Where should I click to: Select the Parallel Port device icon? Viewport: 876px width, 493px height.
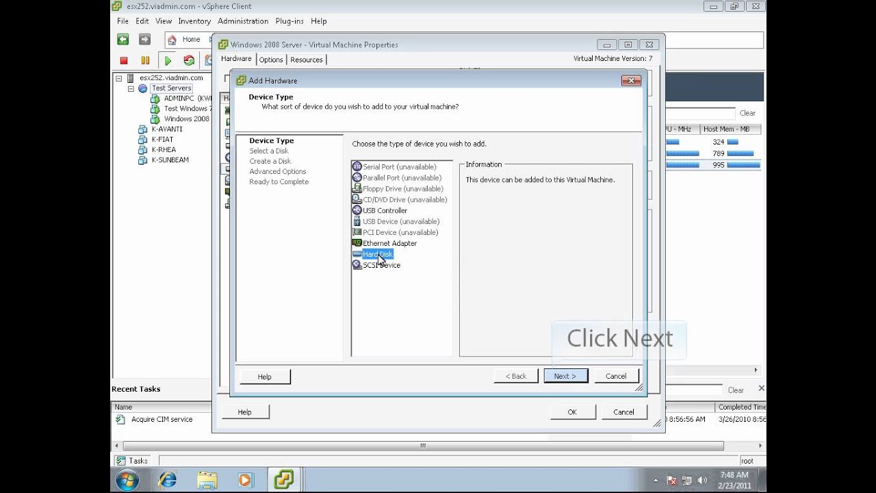(357, 177)
